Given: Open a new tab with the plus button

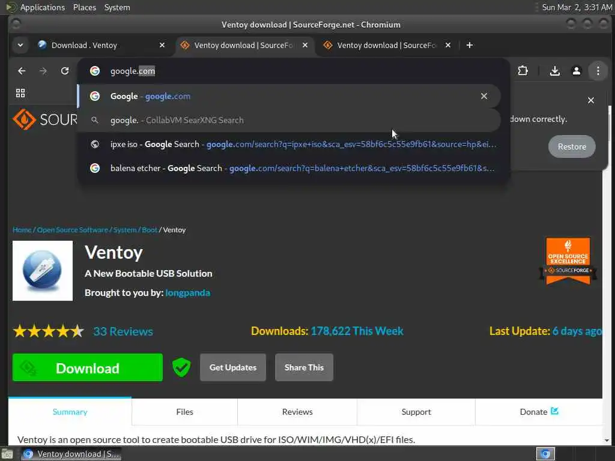Looking at the screenshot, I should click(x=470, y=45).
